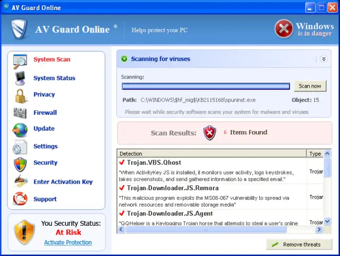This screenshot has height=256, width=340.
Task: Toggle the Trojan-Downloader.JS.Agent checkmark
Action: 122,213
